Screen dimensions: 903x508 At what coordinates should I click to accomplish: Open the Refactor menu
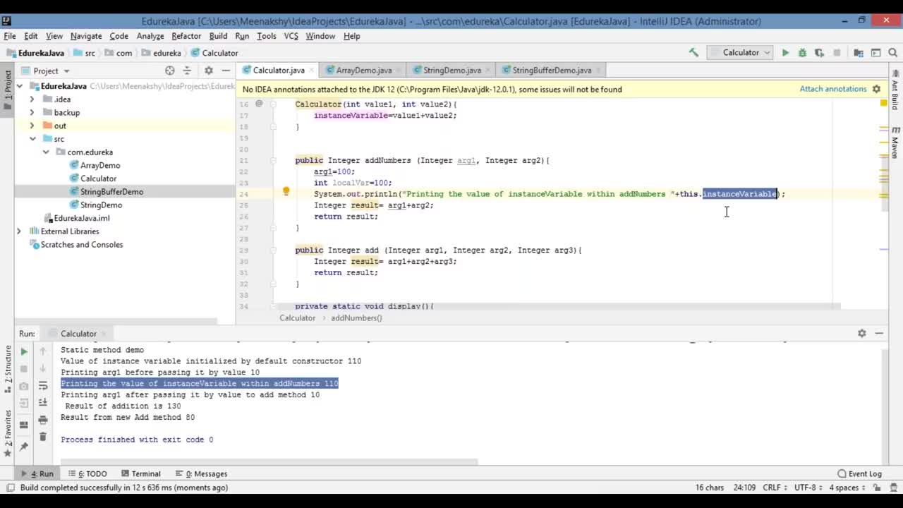pyautogui.click(x=186, y=36)
